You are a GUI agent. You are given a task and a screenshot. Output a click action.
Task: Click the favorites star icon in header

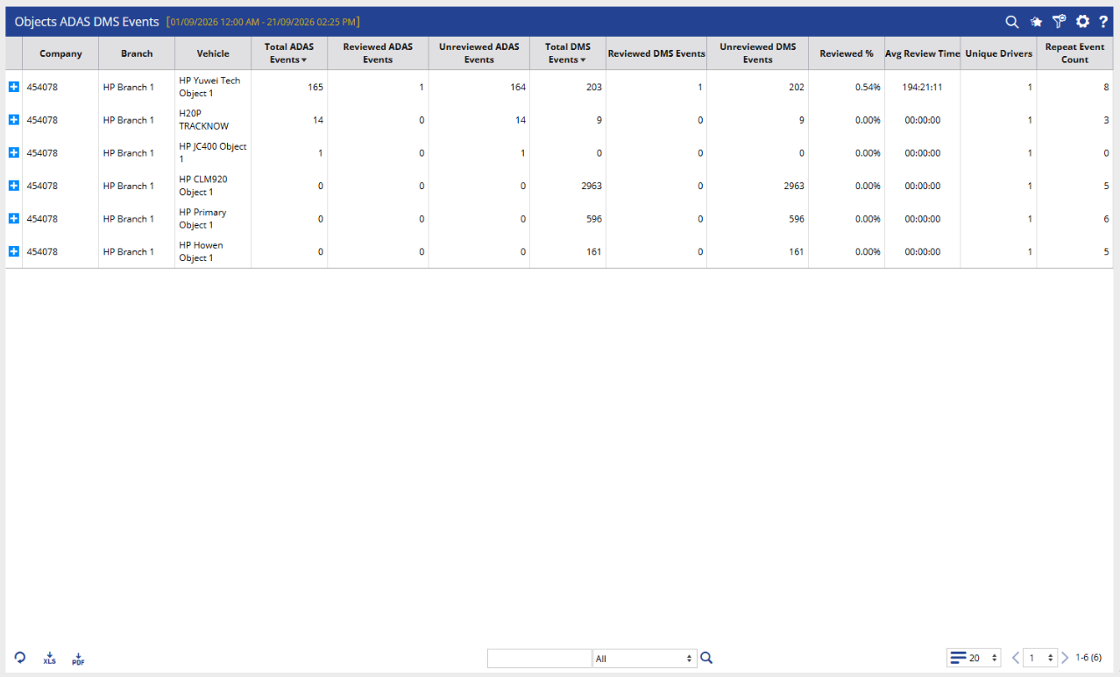[x=1036, y=22]
